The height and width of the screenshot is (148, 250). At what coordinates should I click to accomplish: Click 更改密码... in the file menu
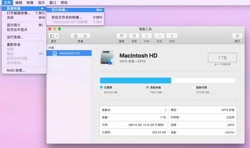(x=24, y=63)
